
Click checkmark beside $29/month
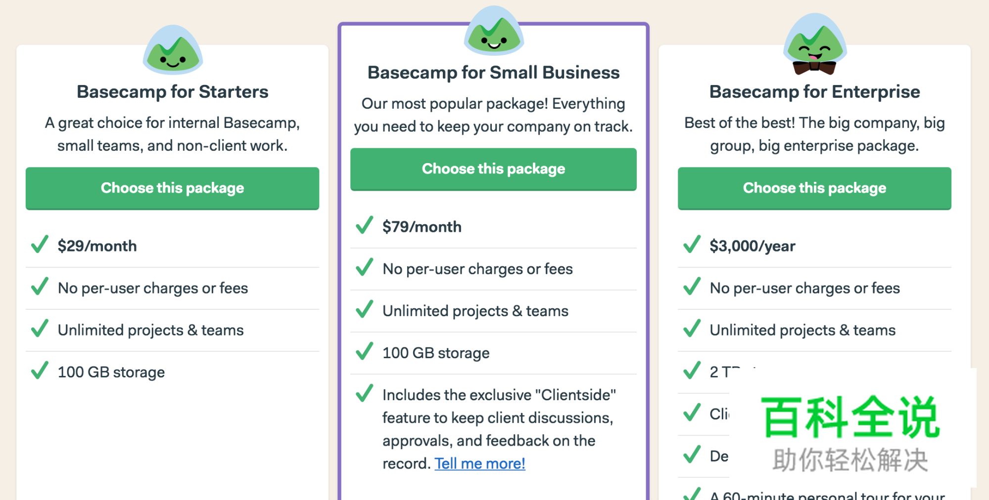pos(40,245)
